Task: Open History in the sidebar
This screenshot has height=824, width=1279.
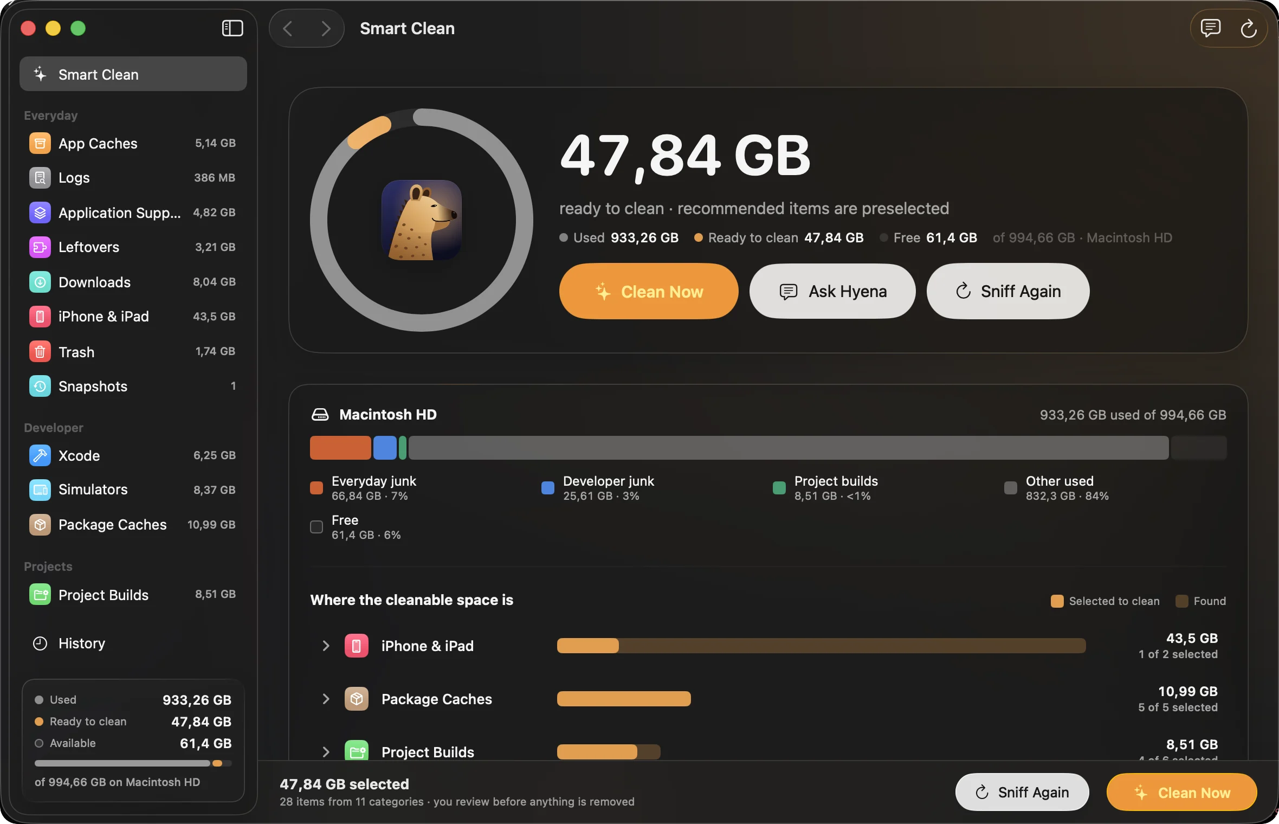Action: (133, 643)
